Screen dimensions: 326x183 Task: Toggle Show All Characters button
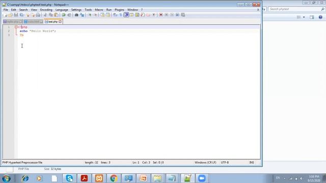pyautogui.click(x=121, y=15)
